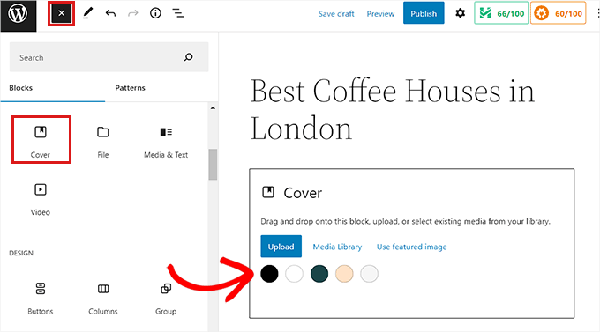Open the Media Library link
600x332 pixels.
(x=337, y=247)
